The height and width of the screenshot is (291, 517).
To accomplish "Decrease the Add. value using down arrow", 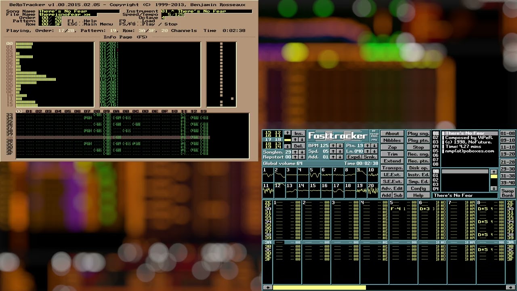I will pos(340,157).
